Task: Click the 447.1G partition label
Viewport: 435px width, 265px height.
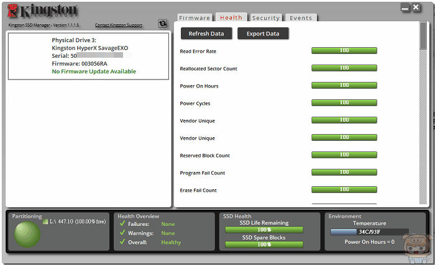Action: coord(78,222)
